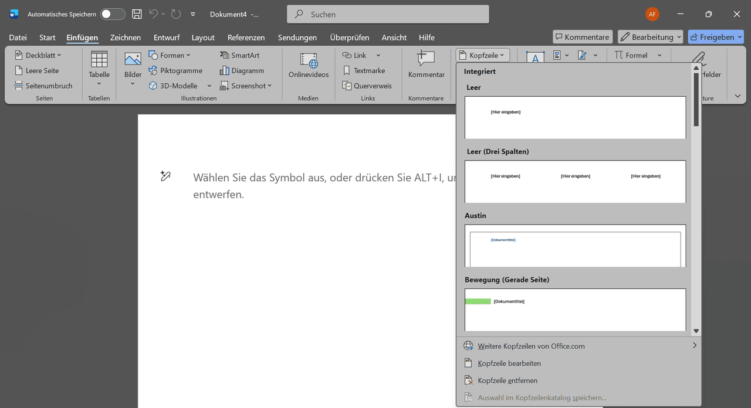Image resolution: width=751 pixels, height=408 pixels.
Task: Switch to the Überprüfen tab
Action: click(x=350, y=37)
